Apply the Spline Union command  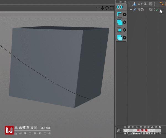pos(120,22)
